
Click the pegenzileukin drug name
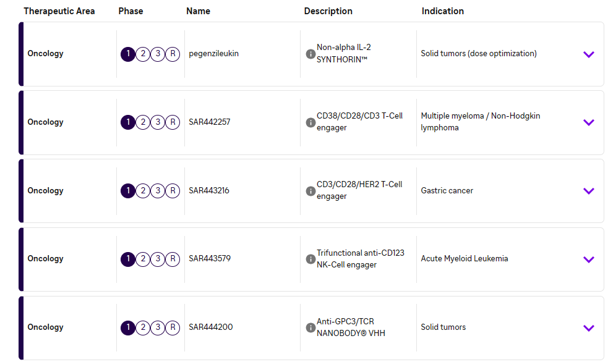(213, 54)
